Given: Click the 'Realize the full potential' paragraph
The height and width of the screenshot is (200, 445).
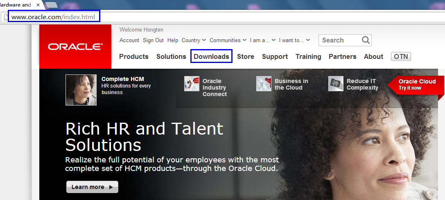Looking at the screenshot, I should coord(172,164).
